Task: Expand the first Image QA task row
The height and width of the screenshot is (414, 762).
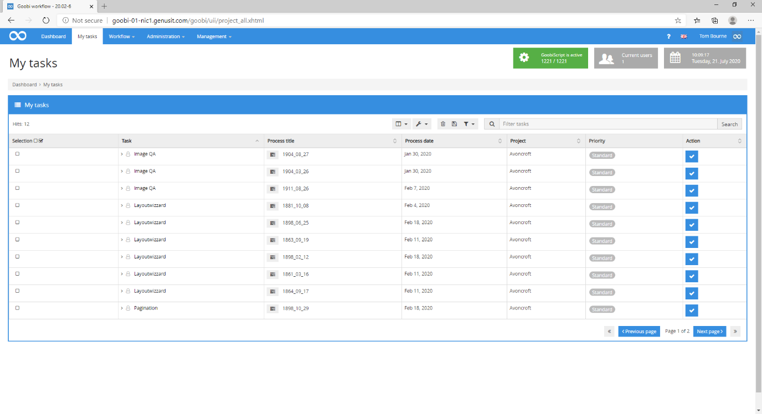Action: 122,154
